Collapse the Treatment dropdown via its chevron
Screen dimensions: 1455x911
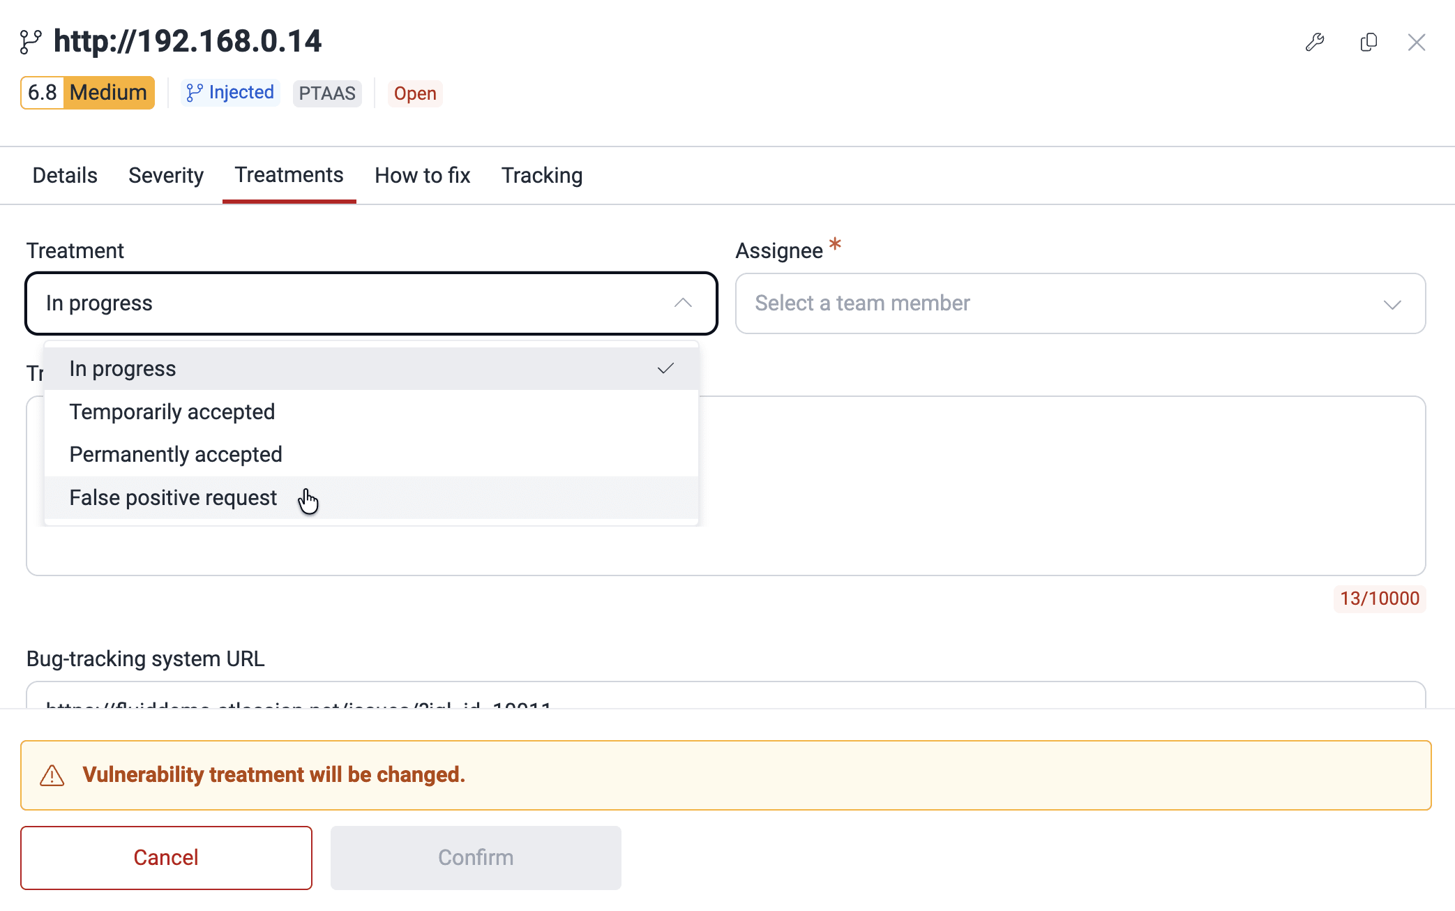pos(684,303)
